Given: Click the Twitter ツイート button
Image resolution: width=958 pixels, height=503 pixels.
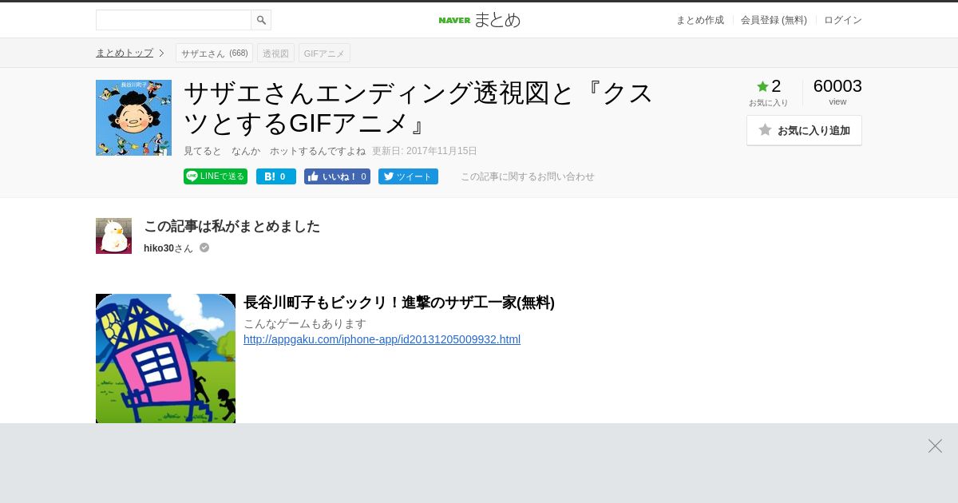Looking at the screenshot, I should tap(408, 176).
